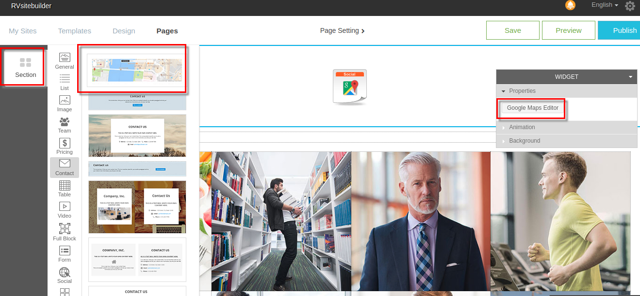Choose the Form section category
This screenshot has width=640, height=296.
click(x=65, y=253)
